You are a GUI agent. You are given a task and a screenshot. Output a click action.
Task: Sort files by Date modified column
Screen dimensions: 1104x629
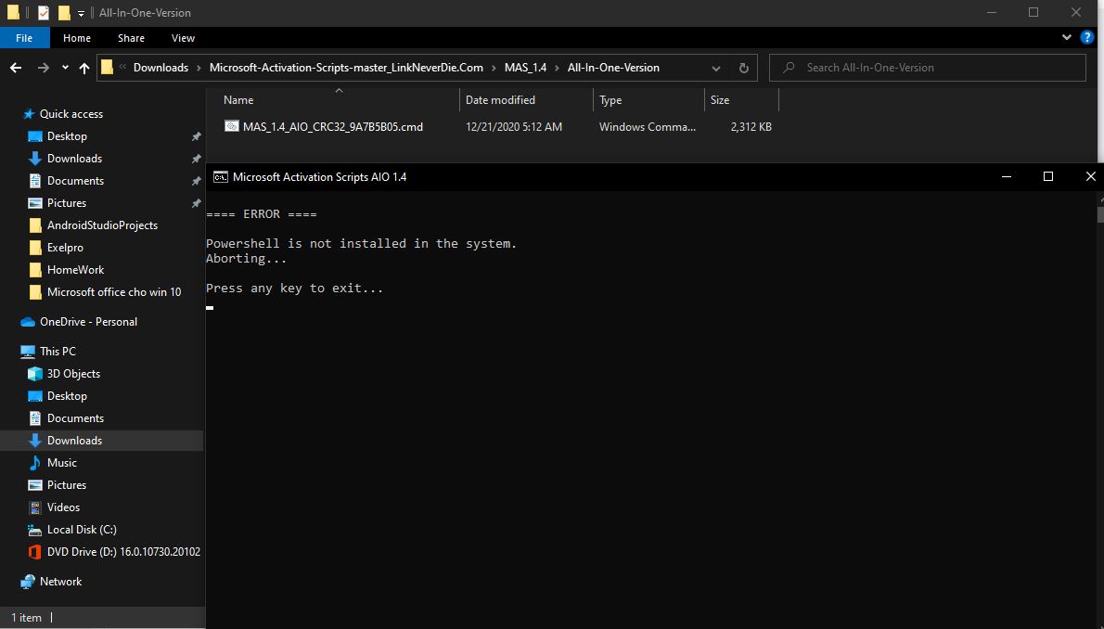tap(500, 100)
